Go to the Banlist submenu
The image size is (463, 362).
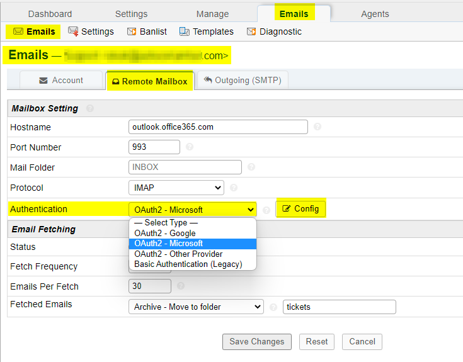pyautogui.click(x=147, y=31)
